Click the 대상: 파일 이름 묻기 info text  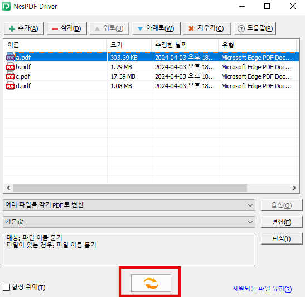point(34,238)
